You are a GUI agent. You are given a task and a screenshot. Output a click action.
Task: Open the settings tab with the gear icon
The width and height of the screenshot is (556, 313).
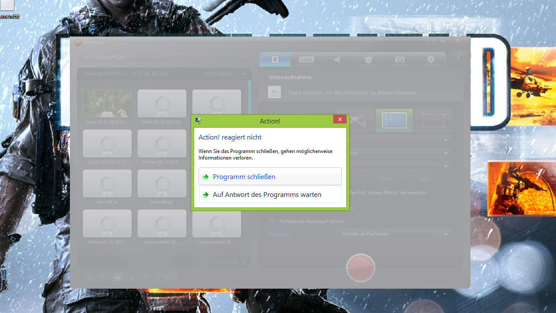pyautogui.click(x=431, y=60)
